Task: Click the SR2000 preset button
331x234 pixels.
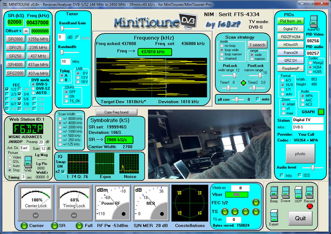Action: (x=15, y=39)
